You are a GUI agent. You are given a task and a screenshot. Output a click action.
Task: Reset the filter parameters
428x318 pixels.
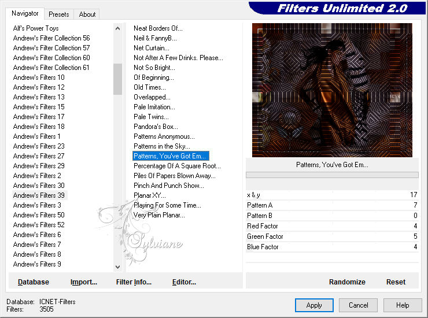(396, 282)
